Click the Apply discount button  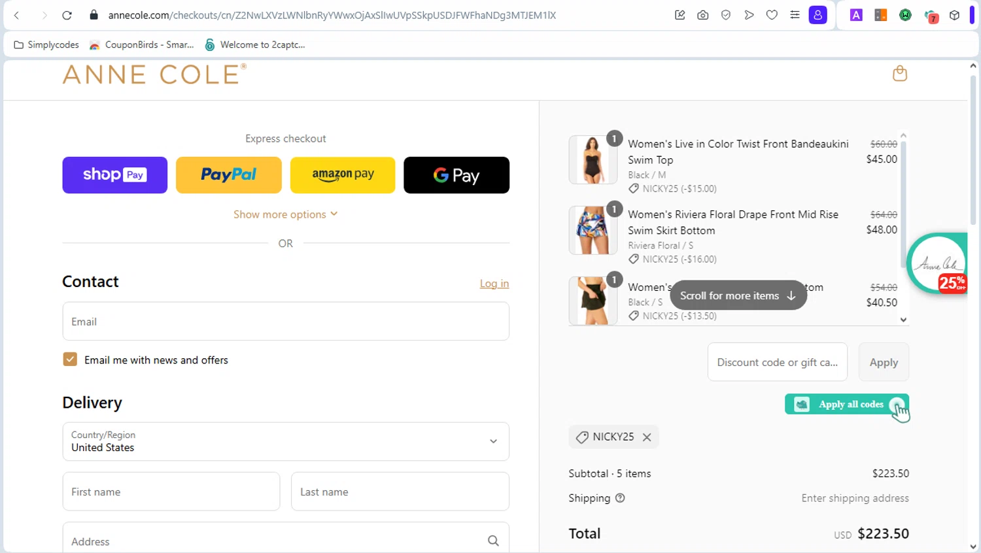coord(884,362)
